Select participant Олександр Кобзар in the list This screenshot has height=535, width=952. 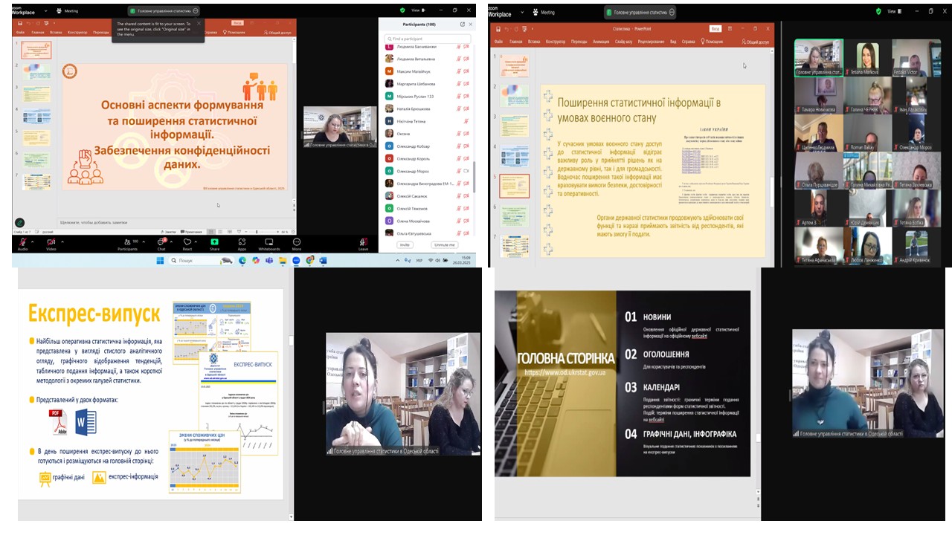428,146
